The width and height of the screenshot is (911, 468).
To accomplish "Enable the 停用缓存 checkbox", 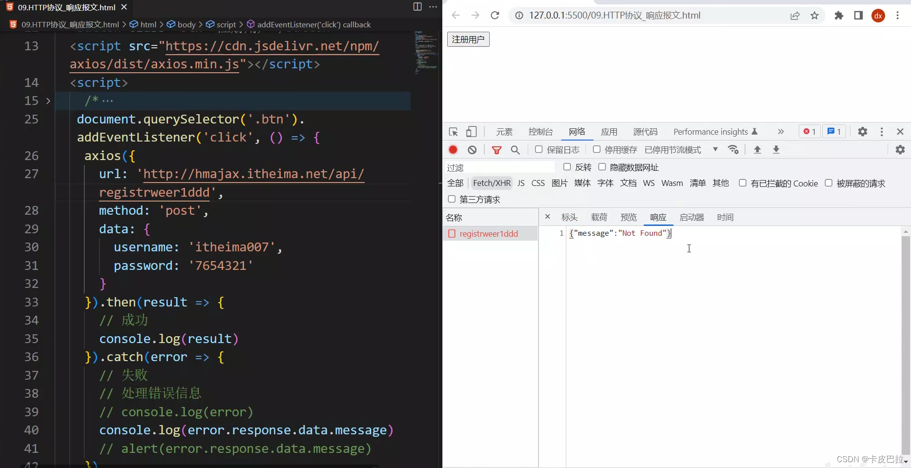I will tap(596, 149).
